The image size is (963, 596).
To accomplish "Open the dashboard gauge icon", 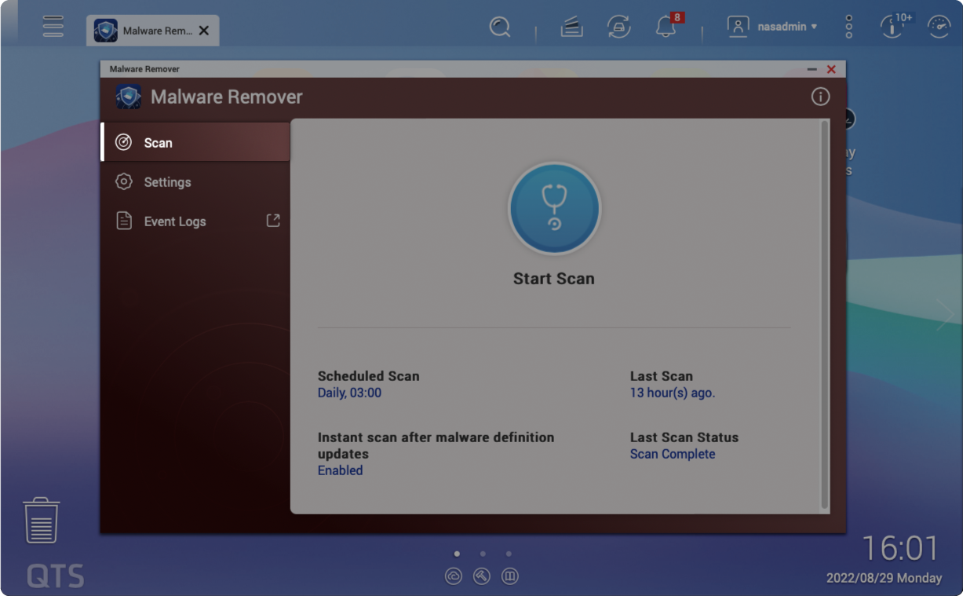I will tap(939, 27).
